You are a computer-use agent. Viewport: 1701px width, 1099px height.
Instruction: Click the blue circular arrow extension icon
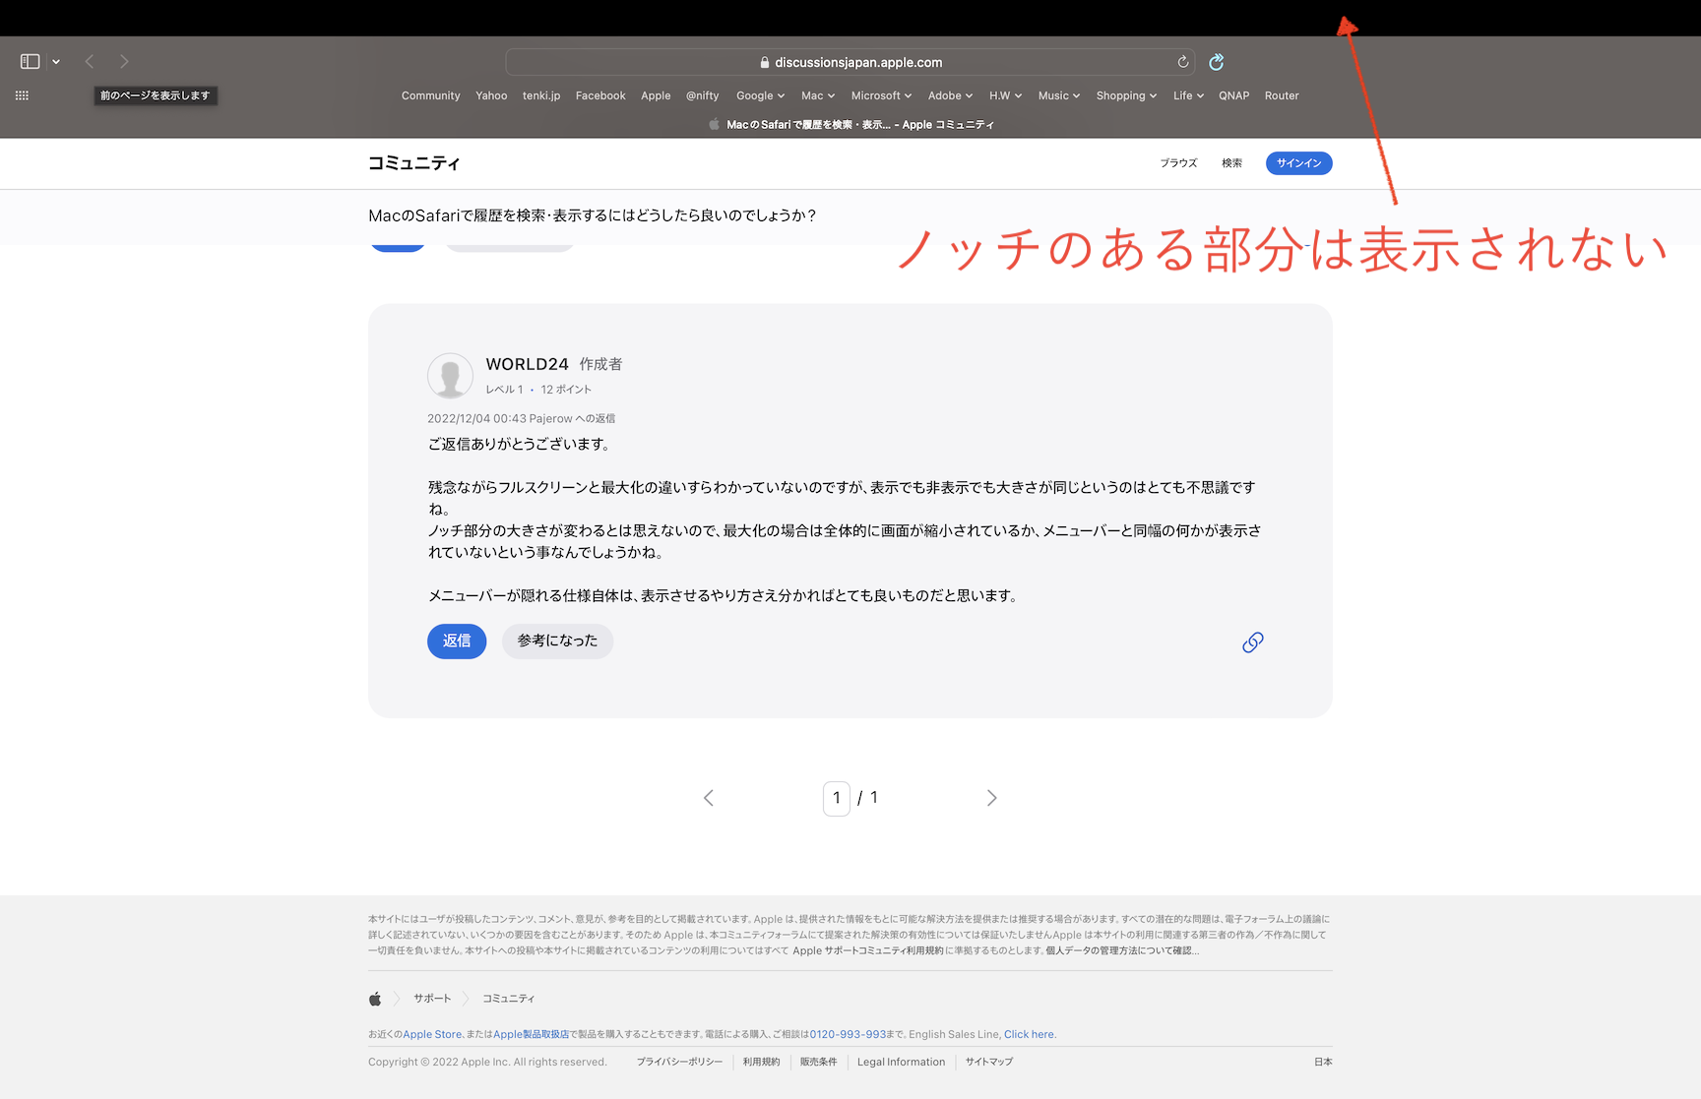click(1217, 62)
